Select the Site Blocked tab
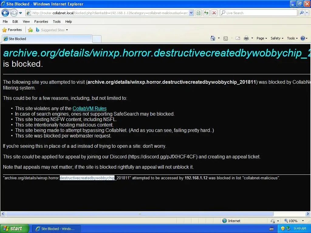Screen dimensions: 311x233 [x=47, y=39]
